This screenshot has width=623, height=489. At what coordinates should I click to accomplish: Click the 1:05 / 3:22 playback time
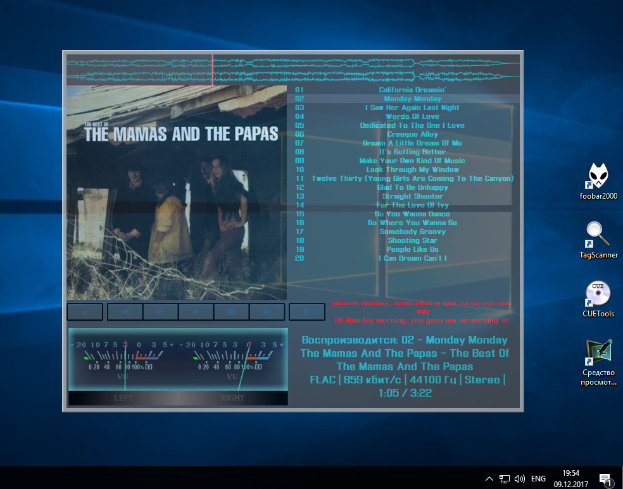(x=405, y=393)
